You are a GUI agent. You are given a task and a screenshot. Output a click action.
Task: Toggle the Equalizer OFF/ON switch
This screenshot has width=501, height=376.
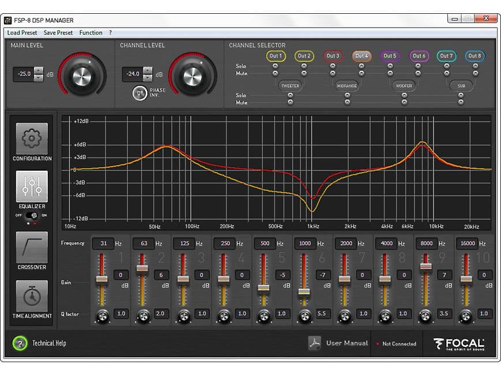point(31,215)
